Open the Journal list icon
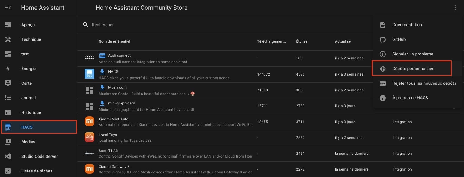 pos(8,98)
